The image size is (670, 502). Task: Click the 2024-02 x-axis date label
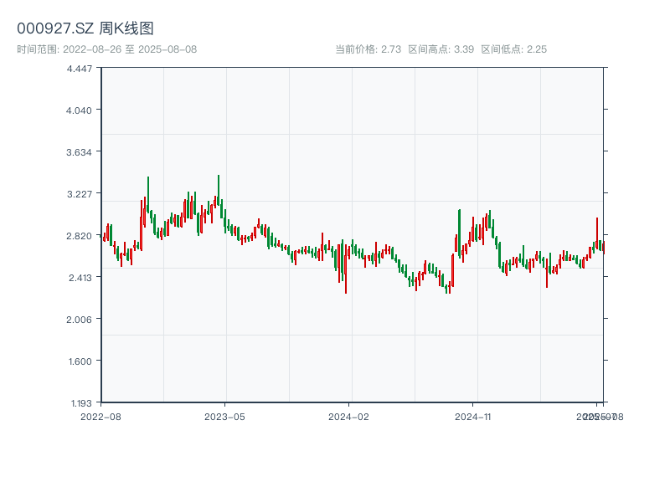(x=349, y=416)
